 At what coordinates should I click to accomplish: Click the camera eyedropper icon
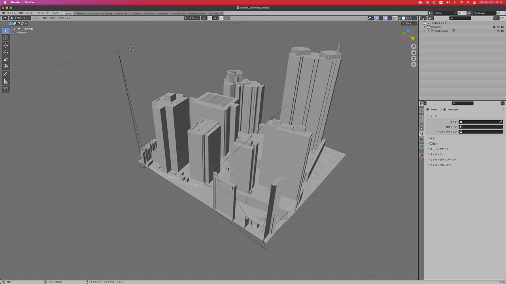click(501, 122)
